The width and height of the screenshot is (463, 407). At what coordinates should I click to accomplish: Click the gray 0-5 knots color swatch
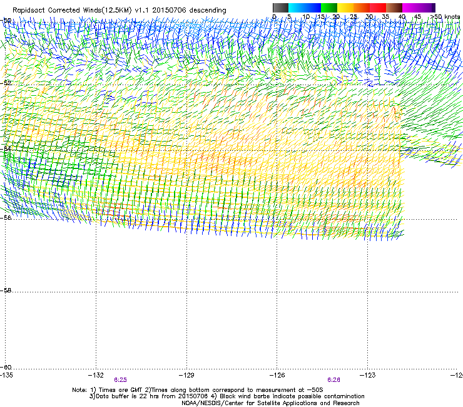280,8
